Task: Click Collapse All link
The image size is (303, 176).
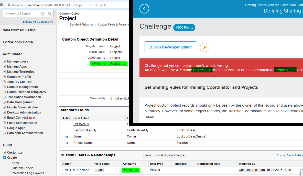Action: [x=46, y=22]
